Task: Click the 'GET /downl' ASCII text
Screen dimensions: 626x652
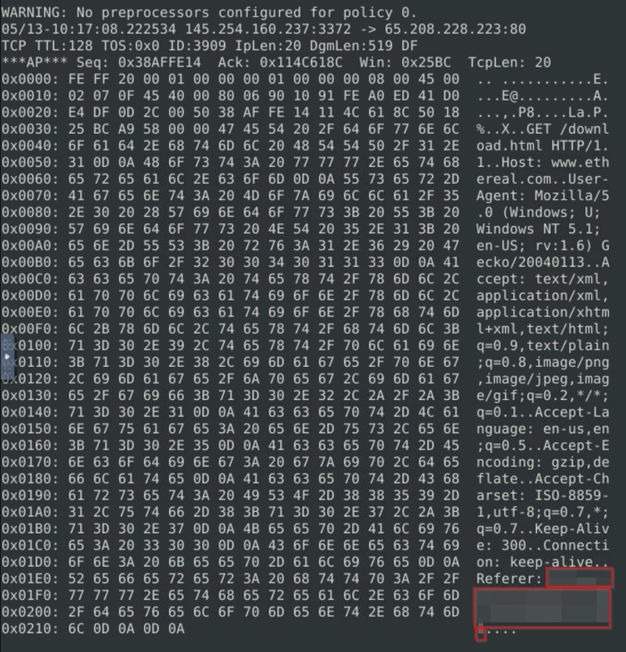Action: tap(567, 129)
